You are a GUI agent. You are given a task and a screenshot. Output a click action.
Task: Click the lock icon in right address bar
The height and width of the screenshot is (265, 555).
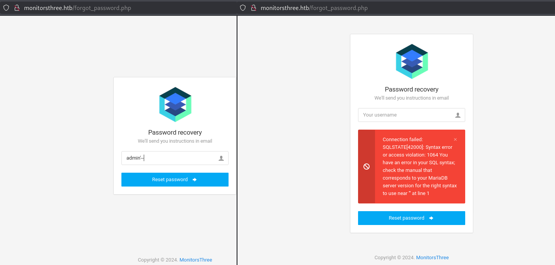pyautogui.click(x=254, y=8)
